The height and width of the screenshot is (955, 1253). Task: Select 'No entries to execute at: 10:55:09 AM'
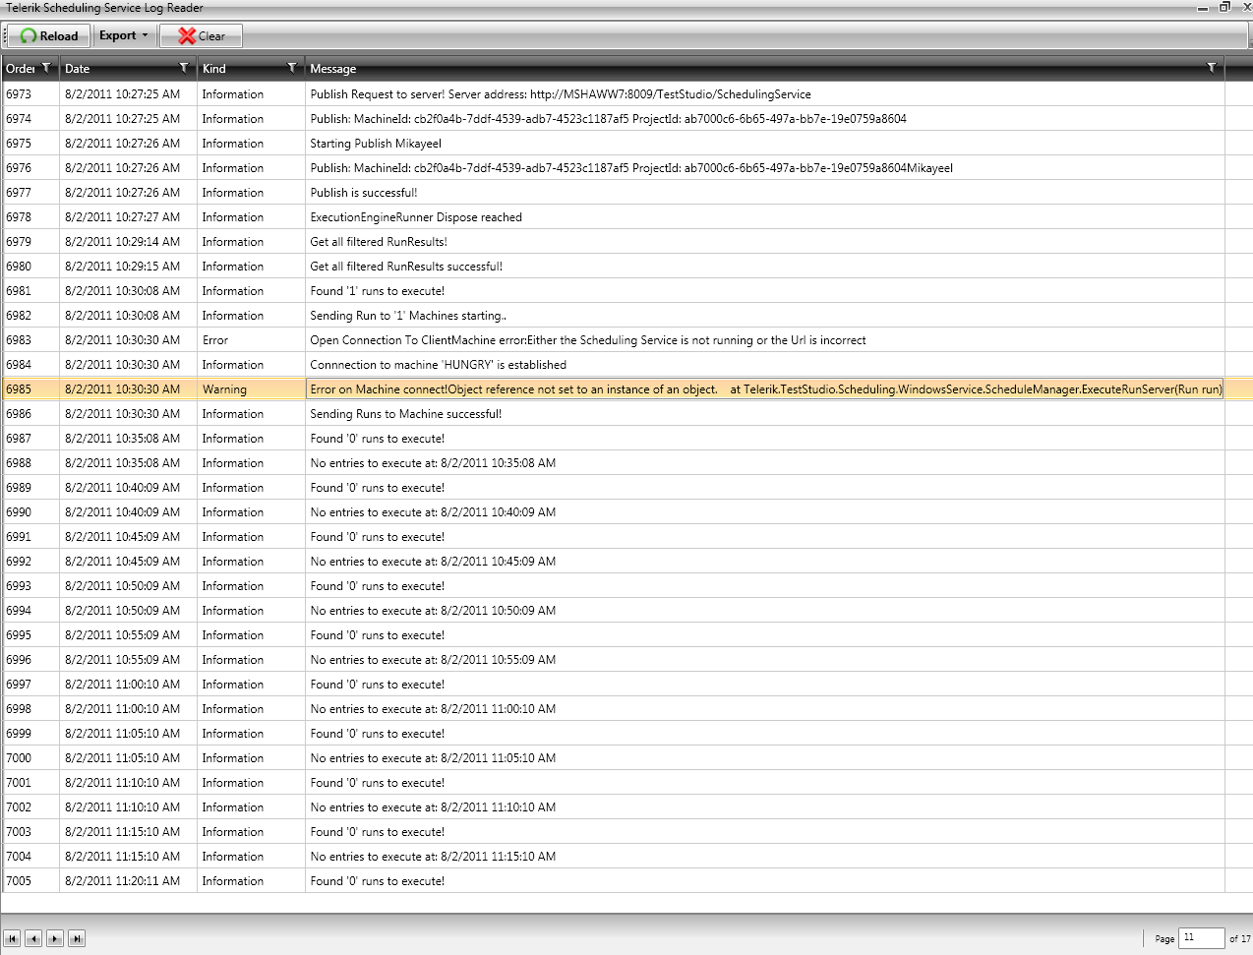[433, 660]
